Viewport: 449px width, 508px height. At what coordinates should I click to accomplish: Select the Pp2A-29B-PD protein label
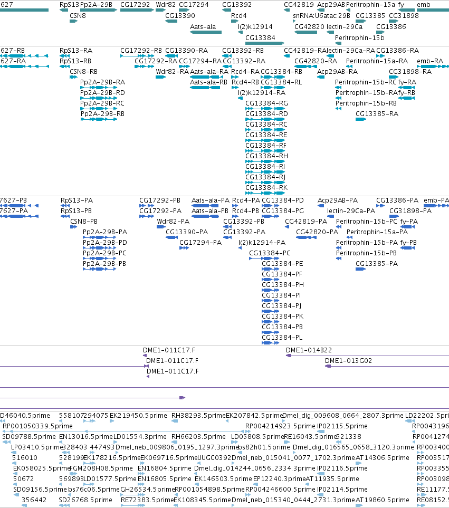coord(105,243)
